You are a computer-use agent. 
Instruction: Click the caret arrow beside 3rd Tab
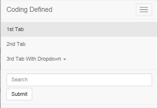pos(65,59)
